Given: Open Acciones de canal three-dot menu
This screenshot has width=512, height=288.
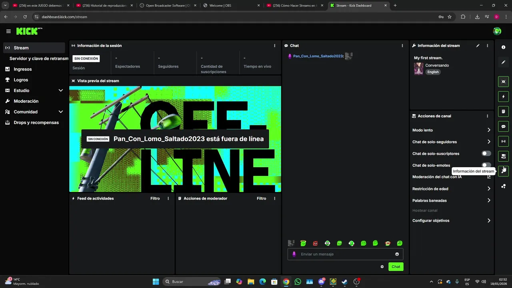Looking at the screenshot, I should [487, 116].
